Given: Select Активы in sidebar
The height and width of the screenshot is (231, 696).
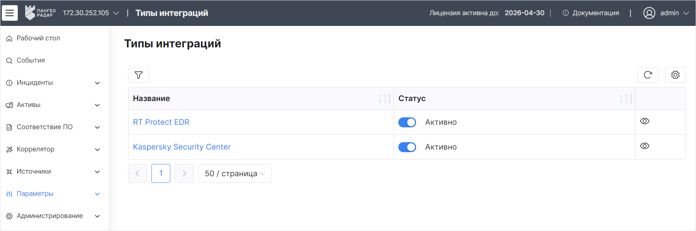Looking at the screenshot, I should [29, 105].
